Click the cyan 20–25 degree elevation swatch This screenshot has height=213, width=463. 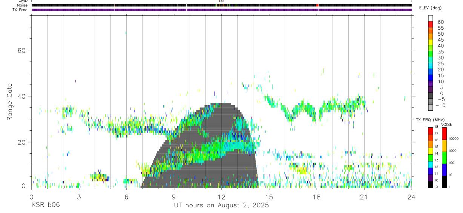pyautogui.click(x=431, y=66)
